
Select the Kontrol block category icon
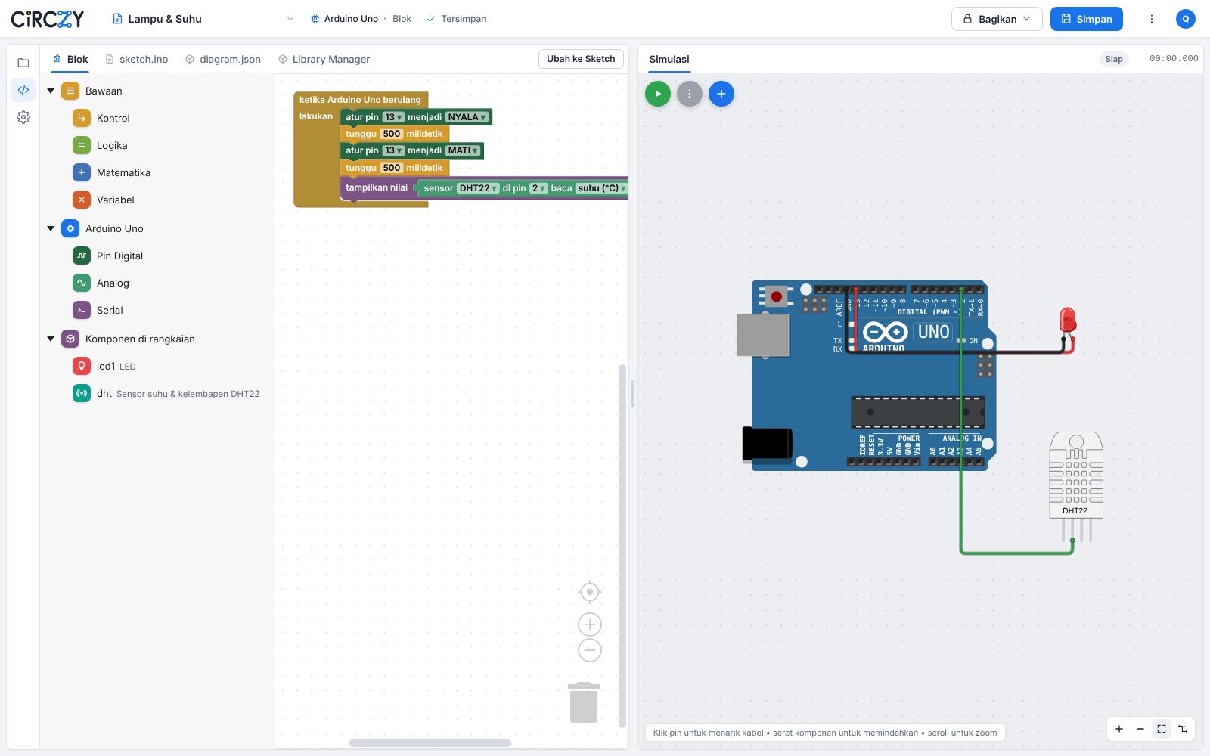click(x=82, y=118)
